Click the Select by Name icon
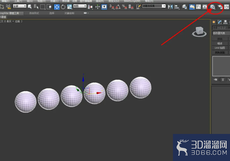230x161 pixels. pyautogui.click(x=36, y=7)
